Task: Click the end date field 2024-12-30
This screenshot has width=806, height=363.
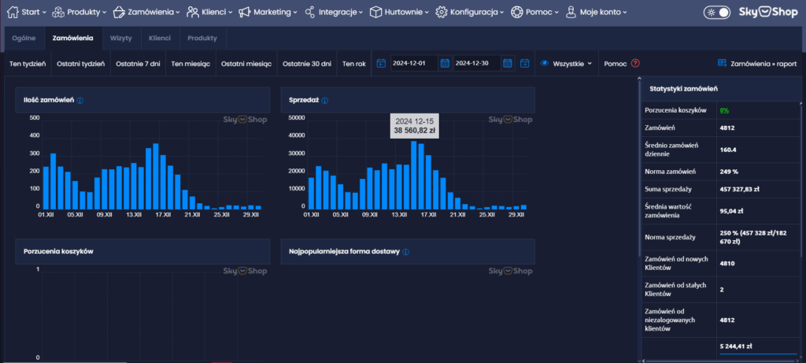Action: point(476,63)
